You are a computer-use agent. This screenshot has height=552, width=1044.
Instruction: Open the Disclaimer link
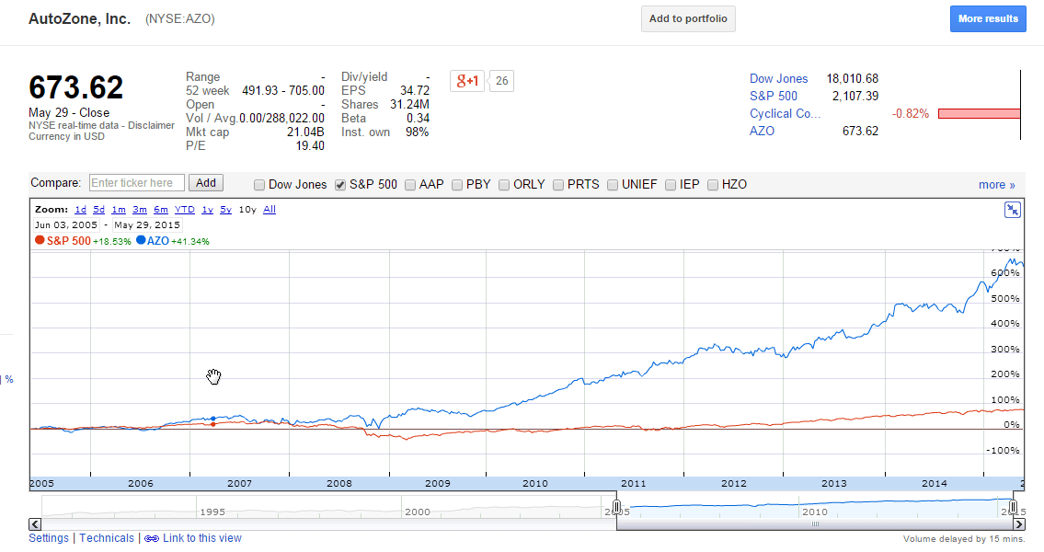click(x=151, y=125)
